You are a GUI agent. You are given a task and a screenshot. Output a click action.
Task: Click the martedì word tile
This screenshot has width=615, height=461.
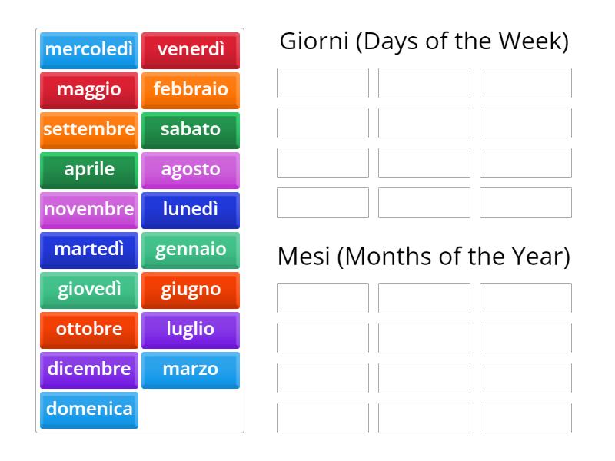pyautogui.click(x=88, y=250)
